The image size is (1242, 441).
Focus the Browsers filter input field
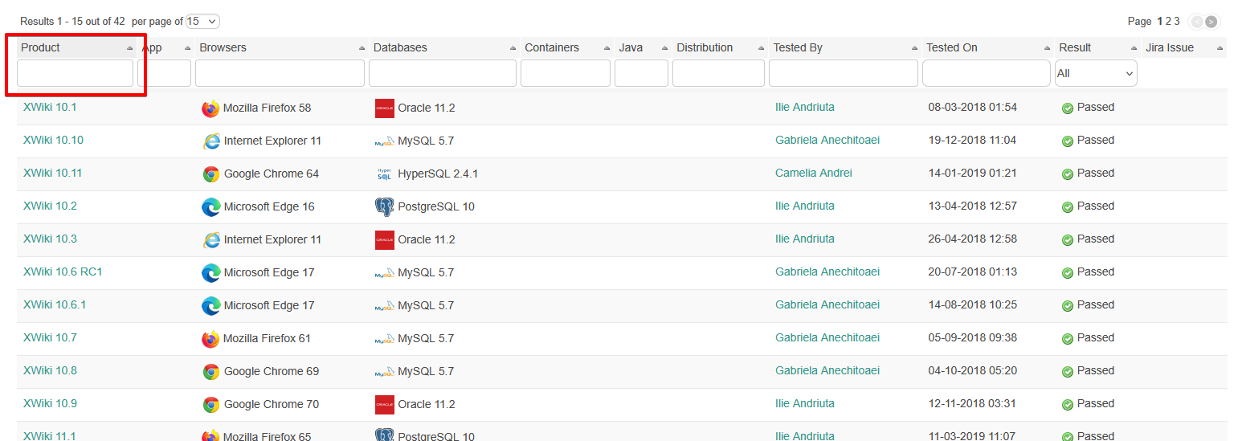pos(280,73)
